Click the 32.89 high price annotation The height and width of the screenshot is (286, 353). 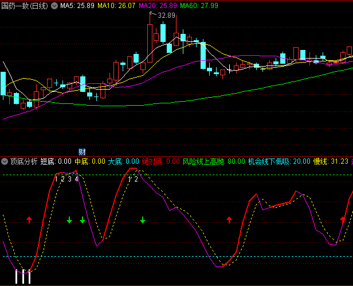167,16
